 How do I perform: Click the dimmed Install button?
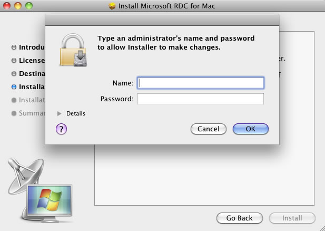pos(292,218)
